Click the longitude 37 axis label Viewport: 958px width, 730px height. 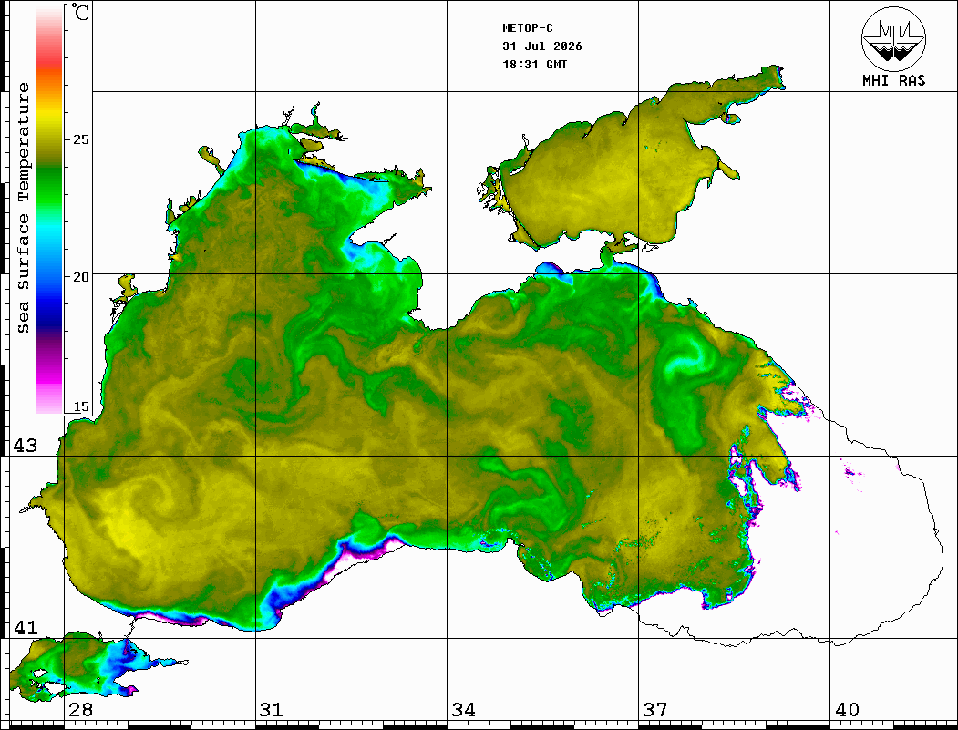point(655,709)
